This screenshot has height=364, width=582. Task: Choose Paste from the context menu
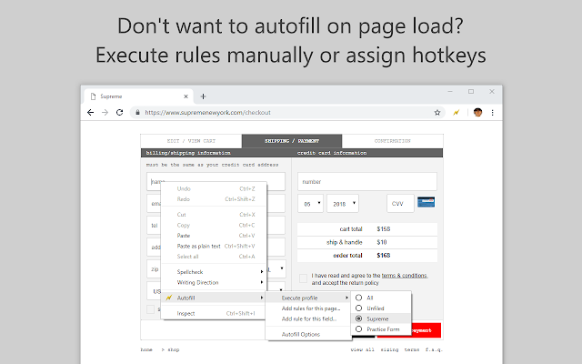coord(214,236)
